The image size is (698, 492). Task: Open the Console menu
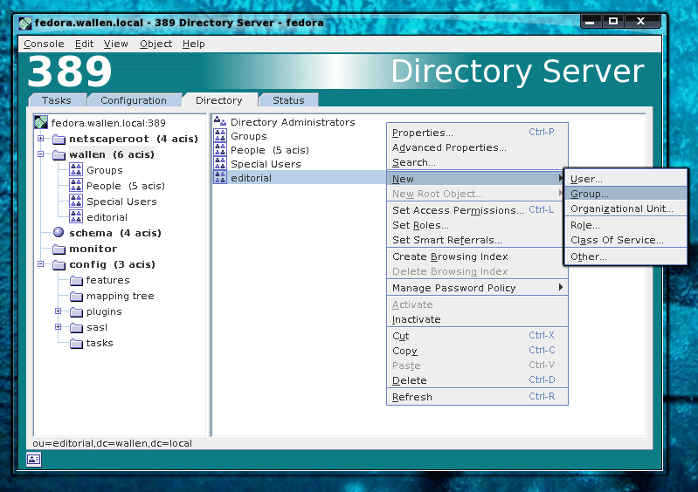point(44,44)
